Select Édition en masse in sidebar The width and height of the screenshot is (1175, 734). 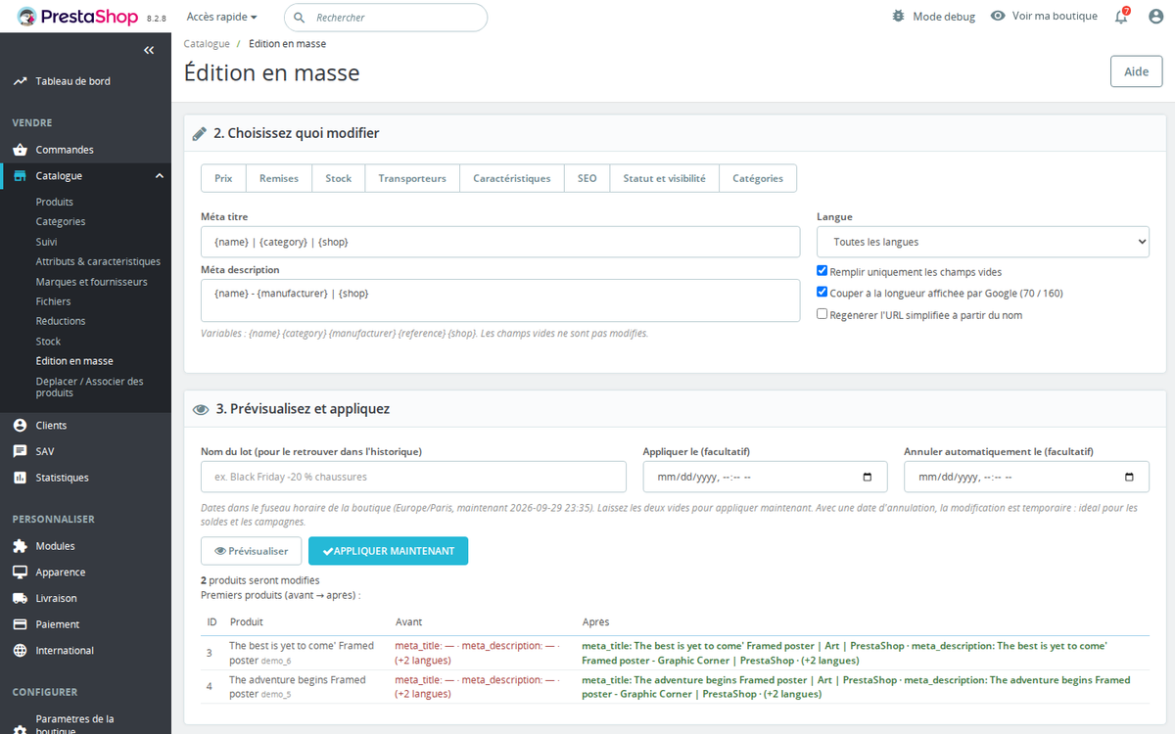pyautogui.click(x=74, y=361)
